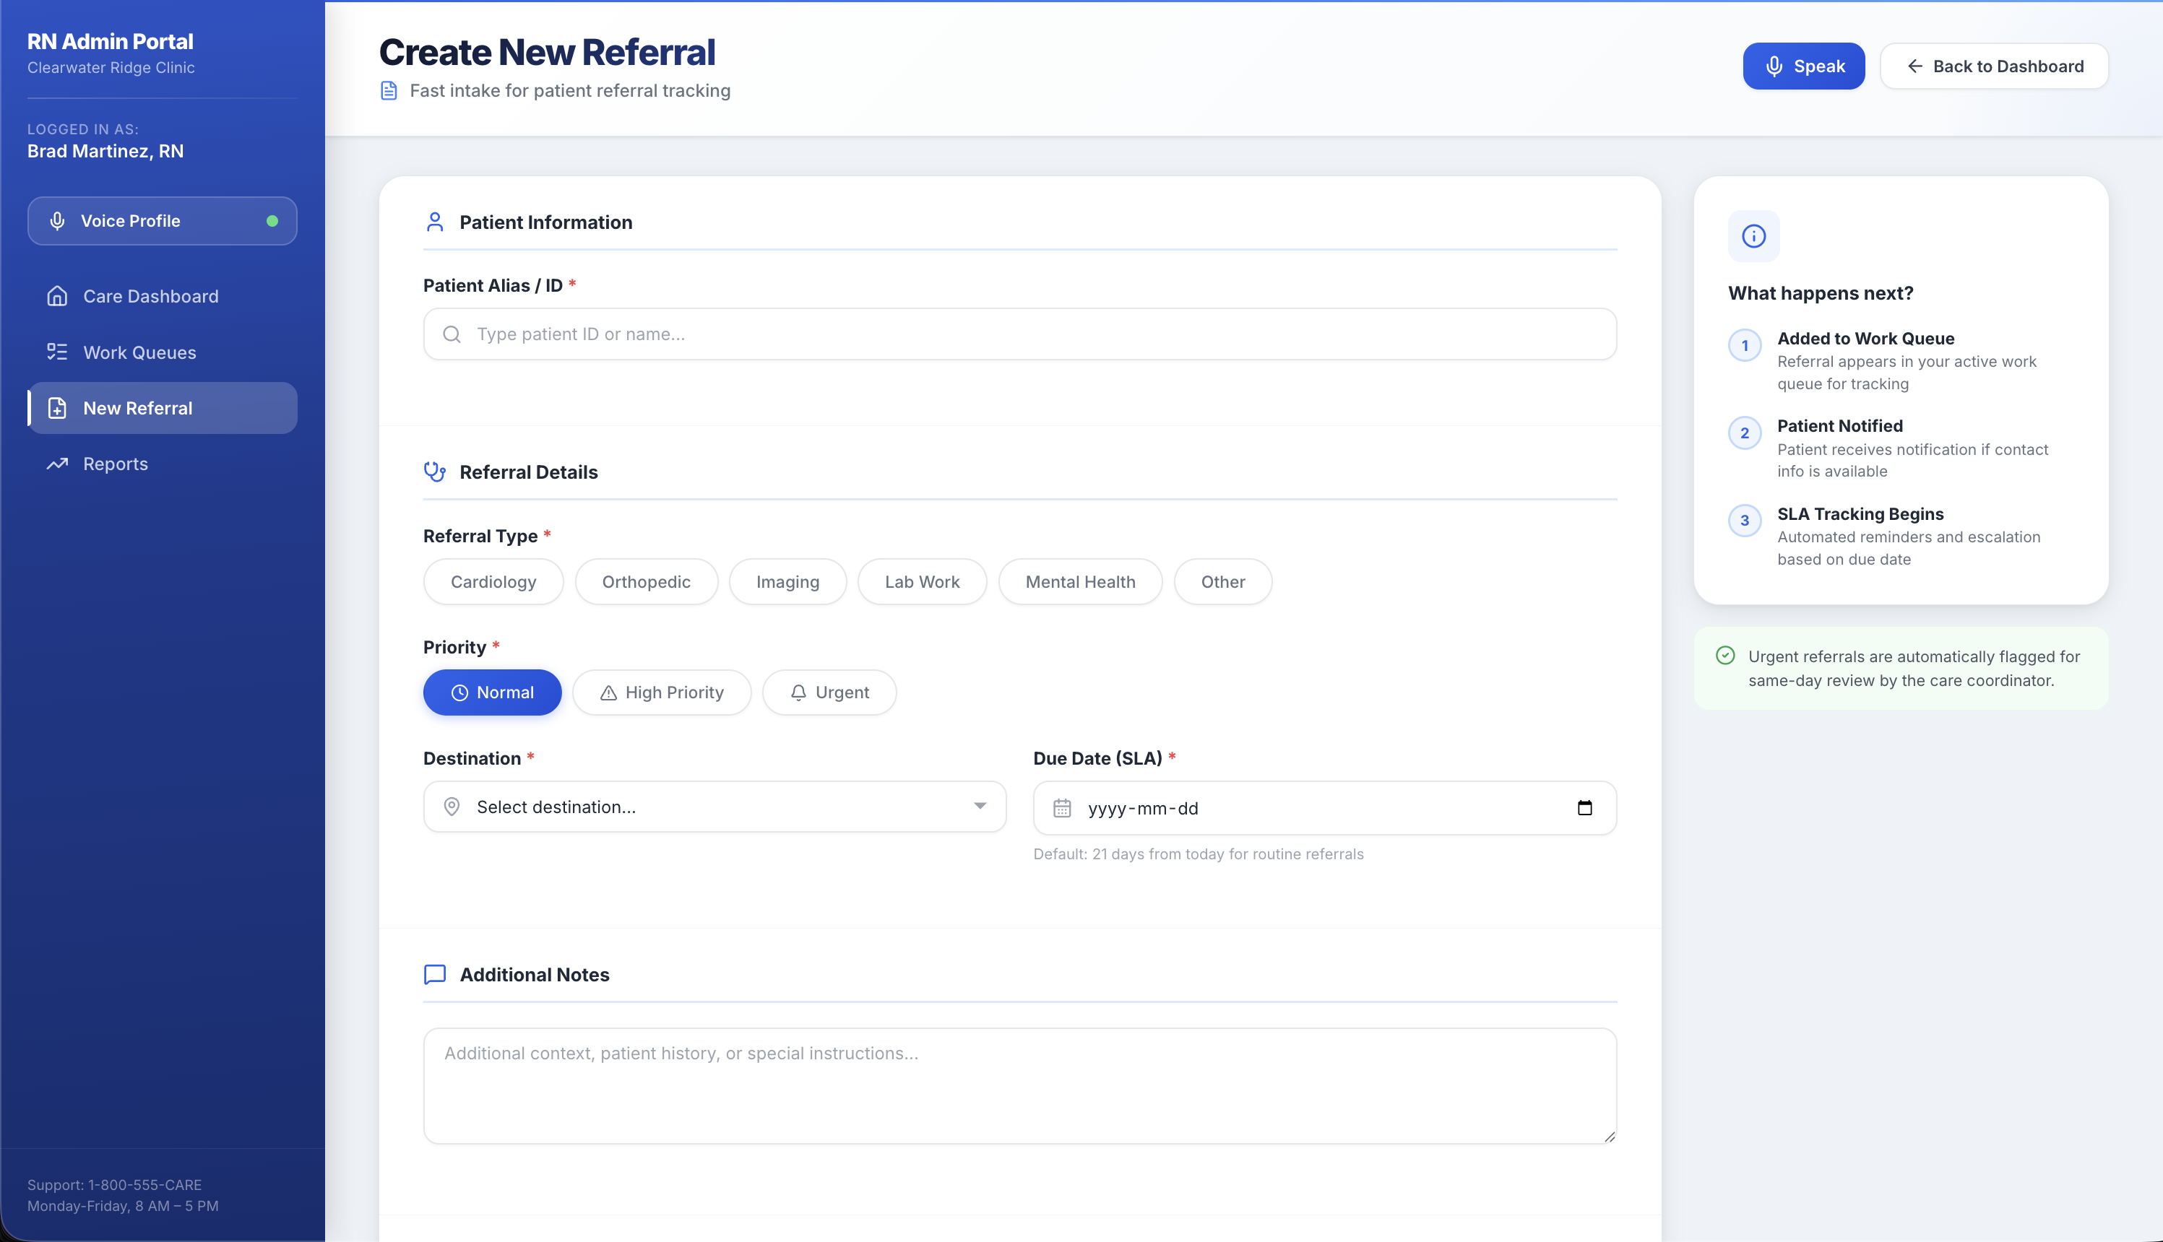The height and width of the screenshot is (1242, 2163).
Task: Click the Work Queues list icon
Action: (x=57, y=352)
